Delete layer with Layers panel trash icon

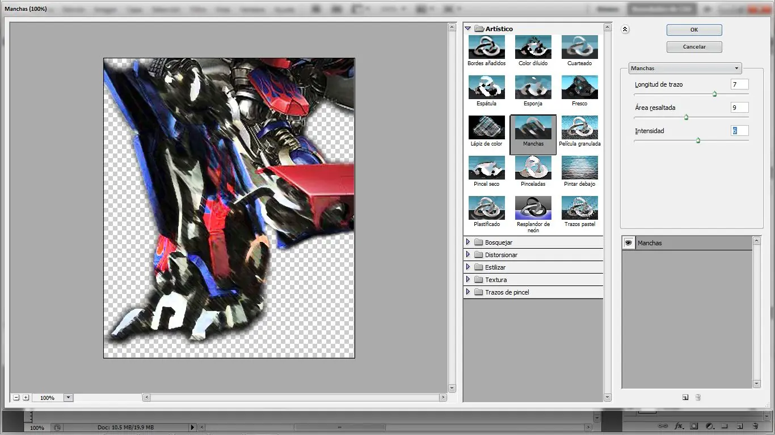point(755,426)
